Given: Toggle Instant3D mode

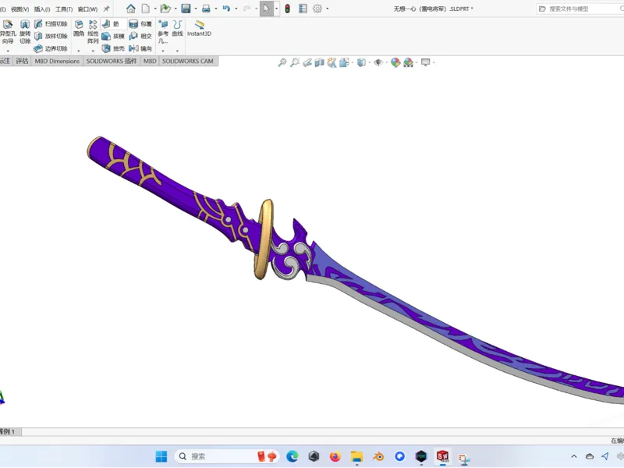Looking at the screenshot, I should click(200, 28).
